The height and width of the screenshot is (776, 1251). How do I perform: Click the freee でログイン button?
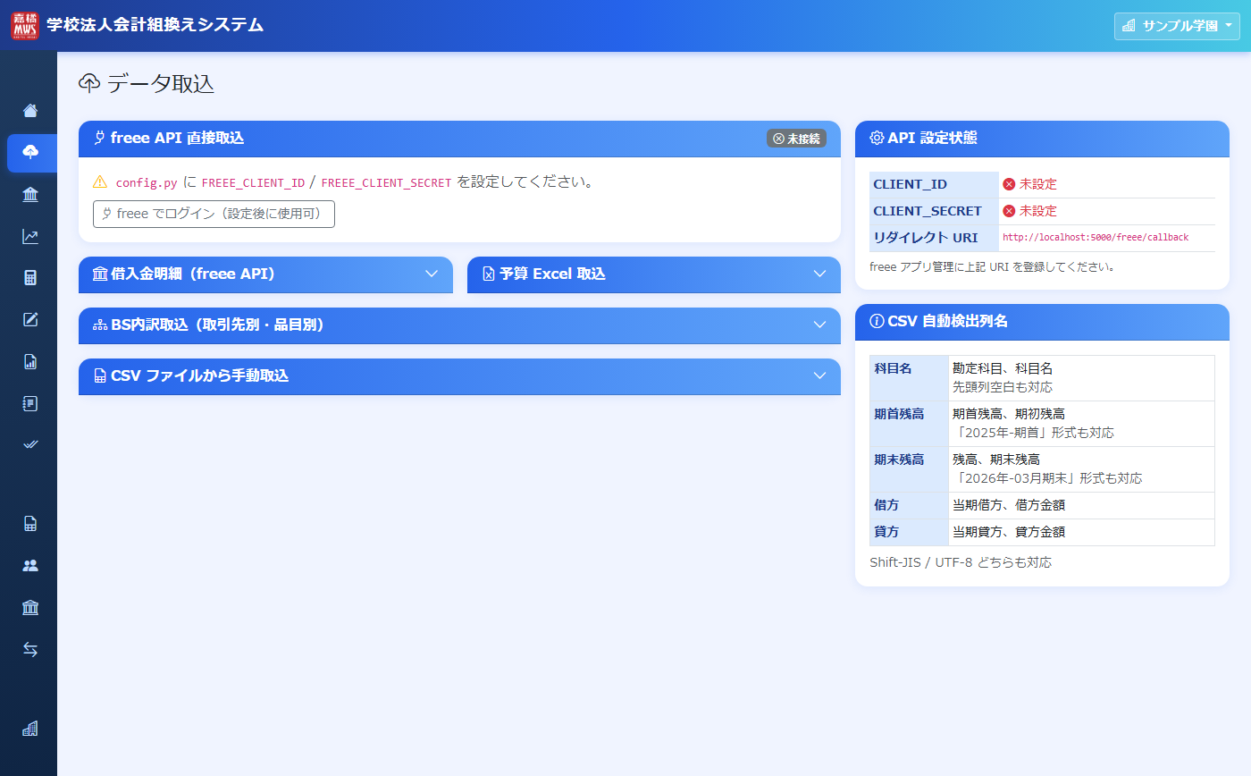[x=214, y=215]
